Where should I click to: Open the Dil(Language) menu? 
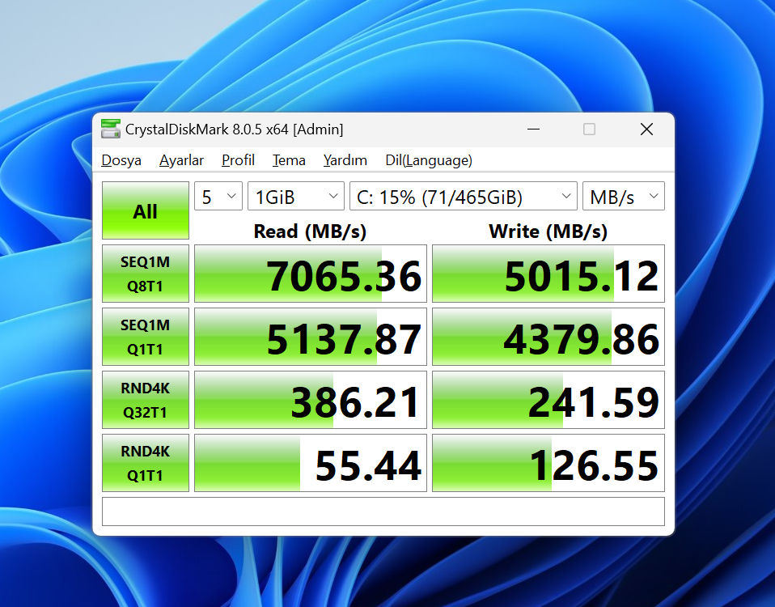pyautogui.click(x=429, y=160)
